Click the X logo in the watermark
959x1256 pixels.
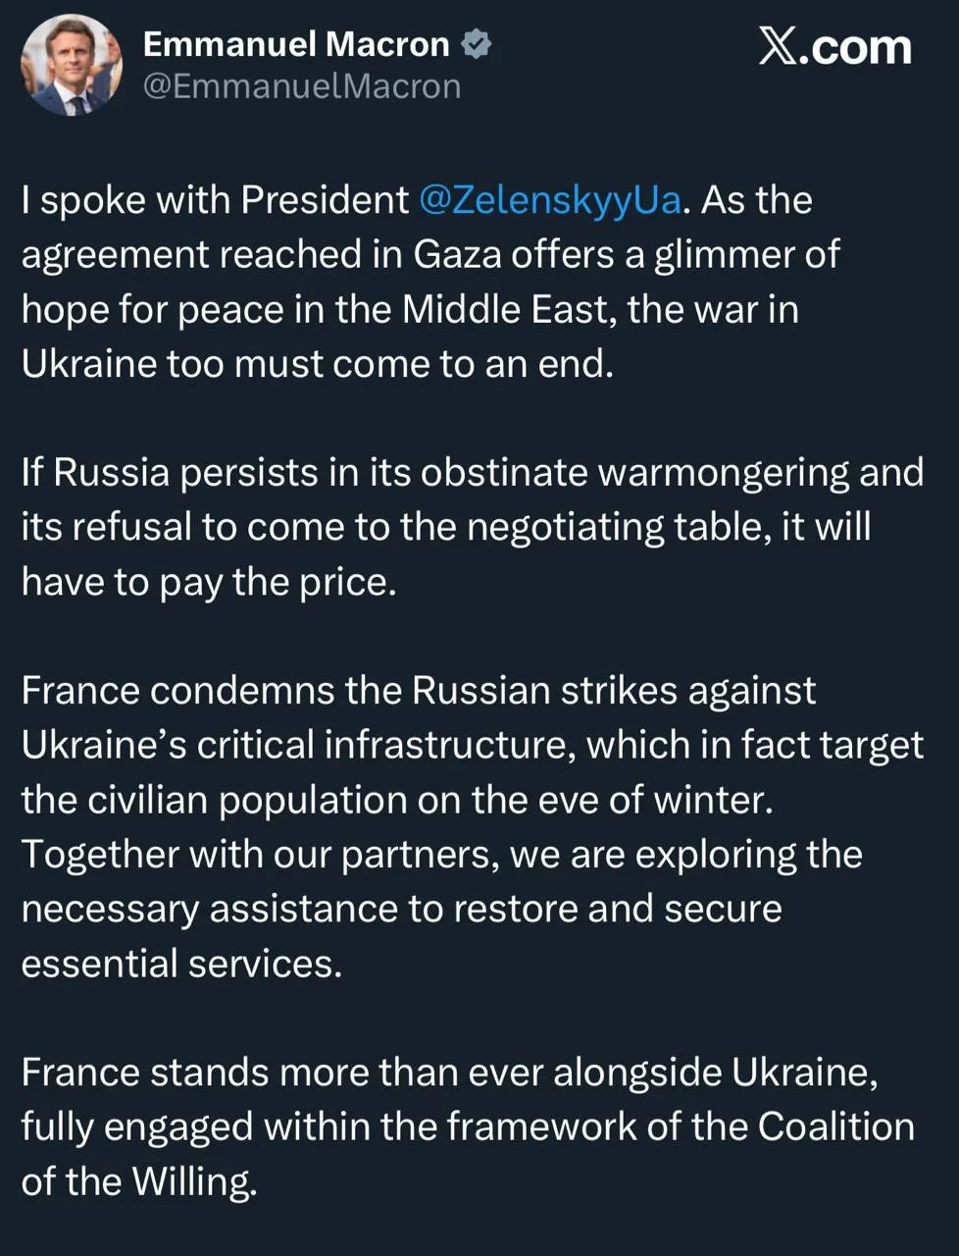coord(778,46)
